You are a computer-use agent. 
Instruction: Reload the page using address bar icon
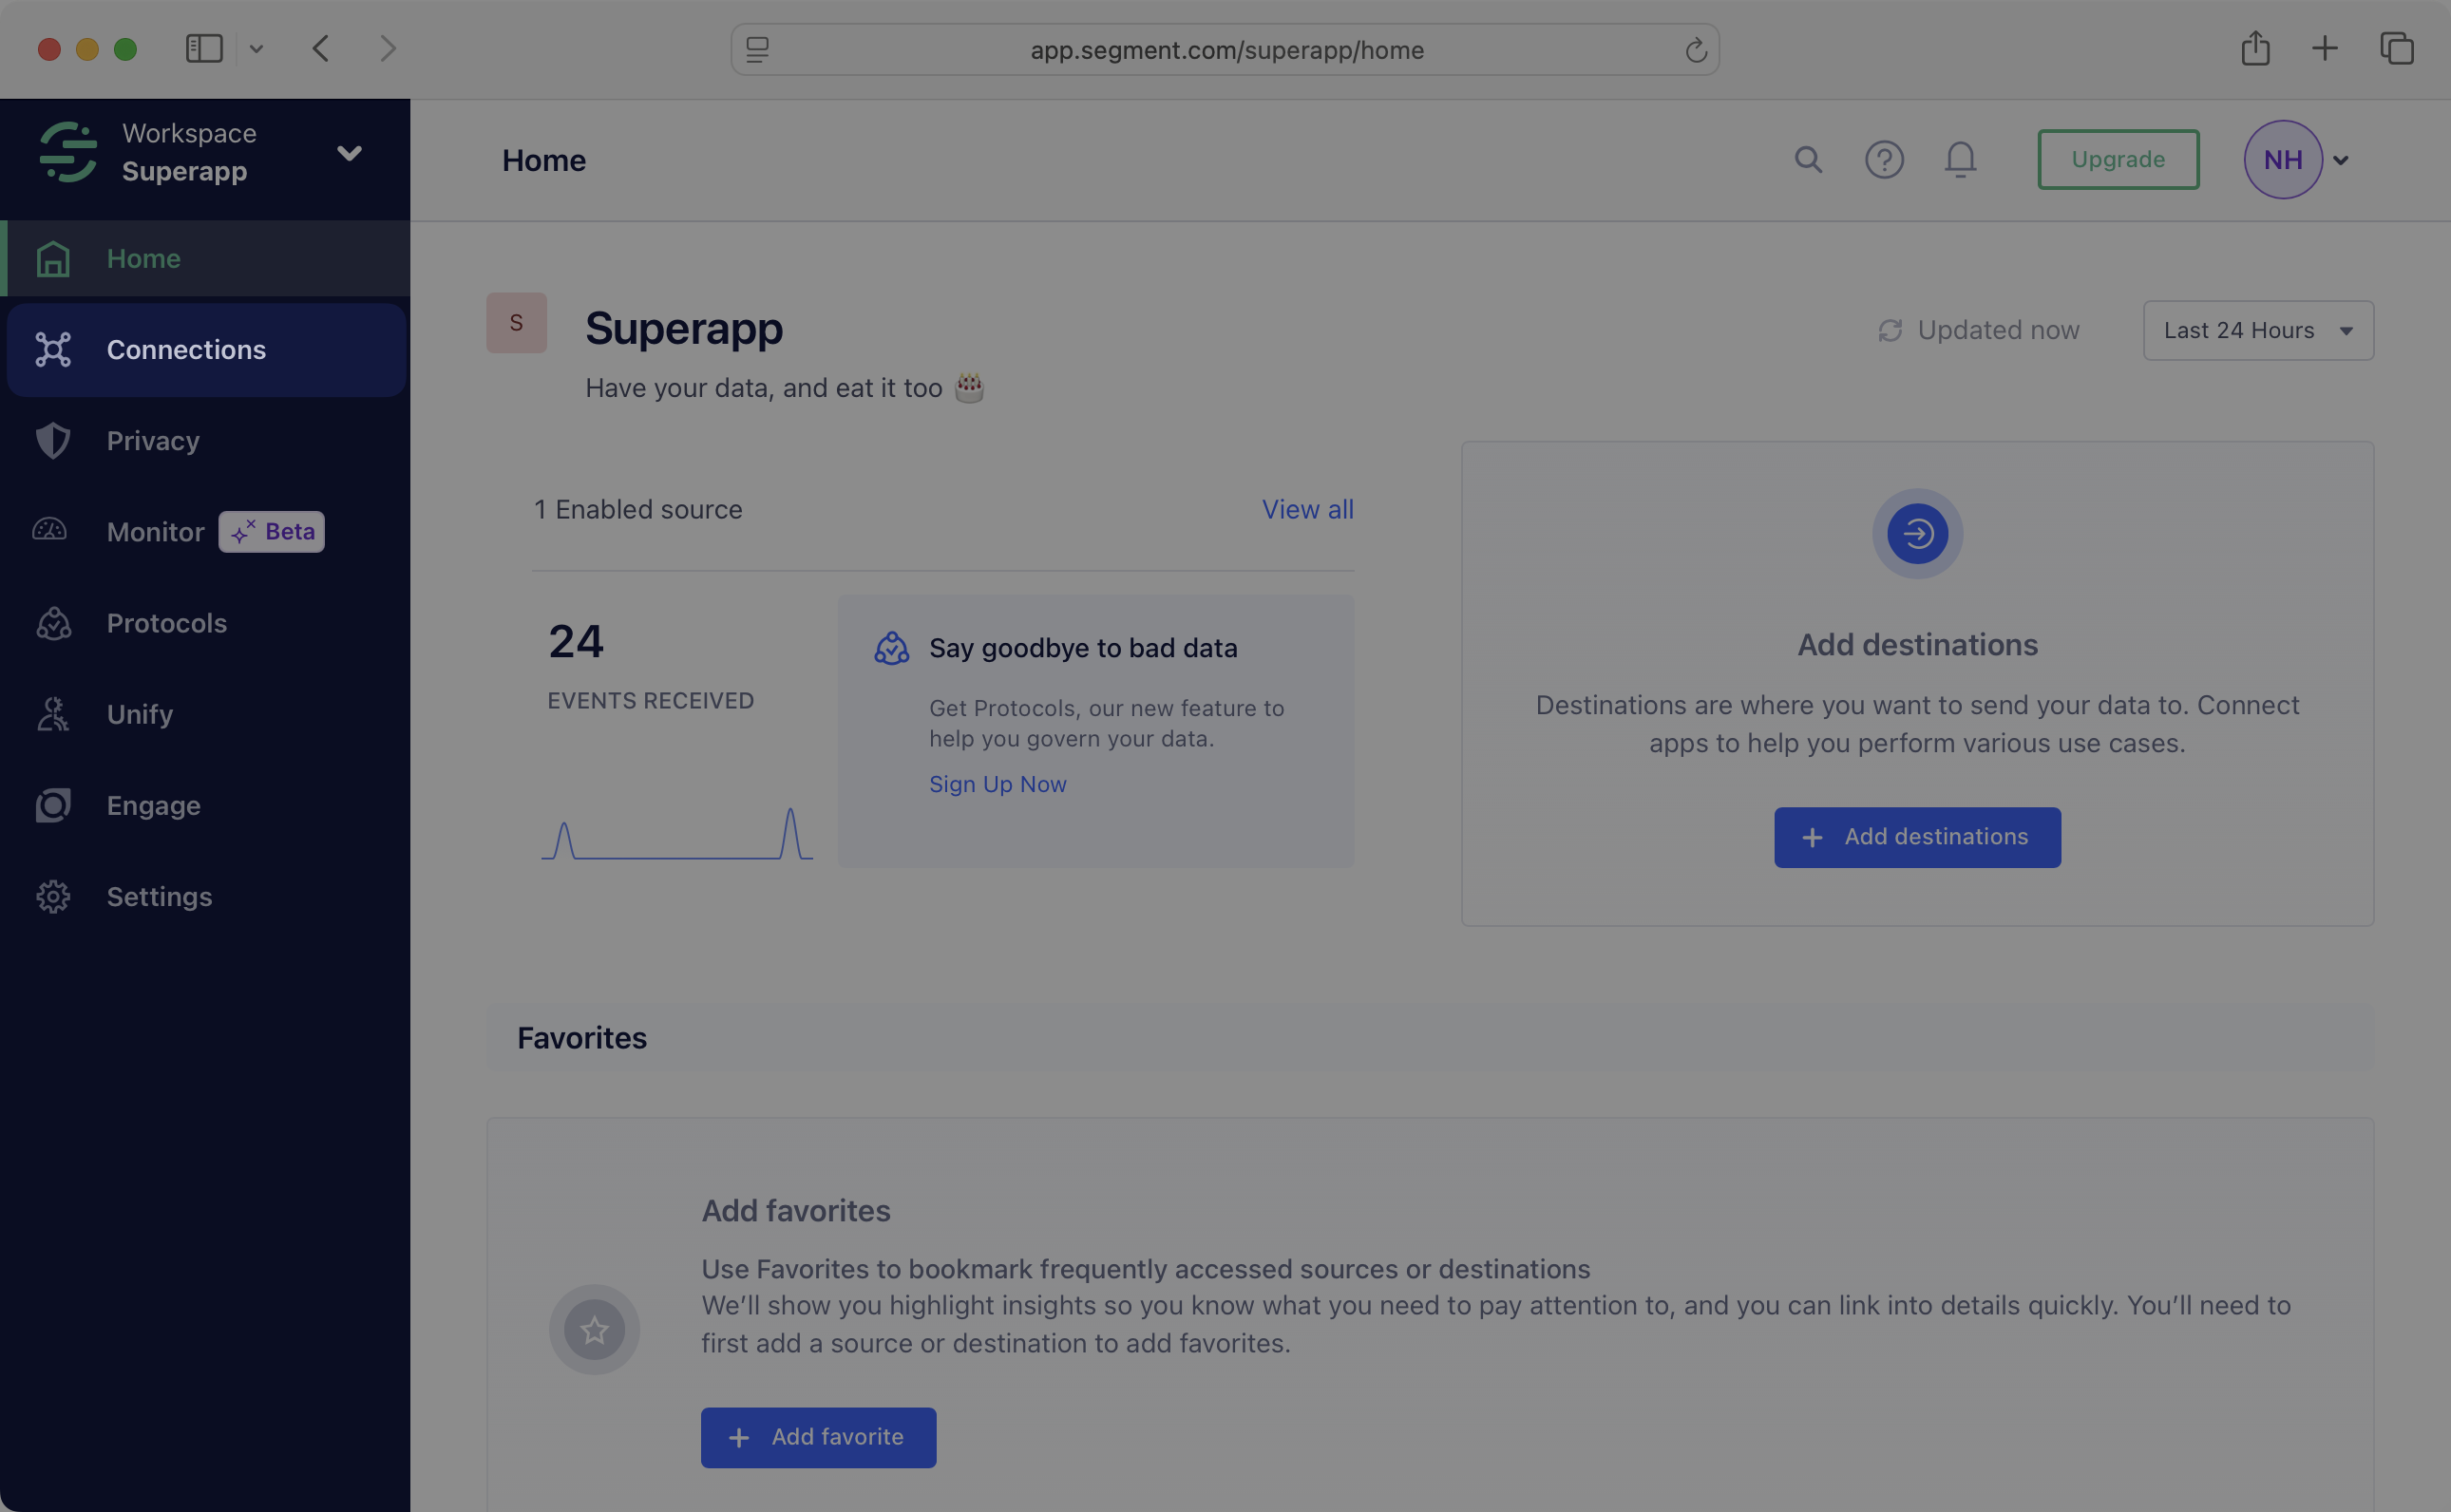click(x=1695, y=50)
